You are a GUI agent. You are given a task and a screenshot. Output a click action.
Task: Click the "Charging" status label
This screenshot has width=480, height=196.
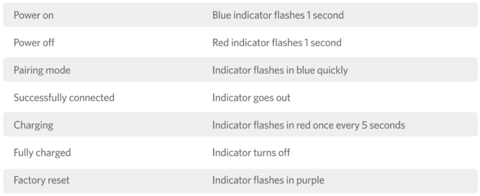[x=33, y=125]
